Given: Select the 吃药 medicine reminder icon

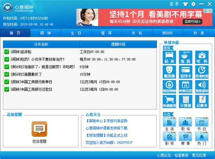Looking at the screenshot, I should tap(202, 57).
